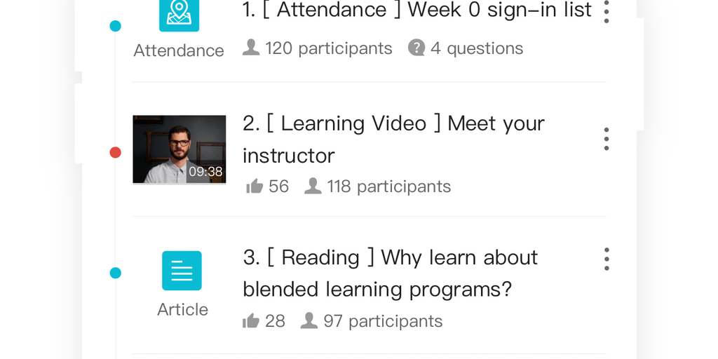718x359 pixels.
Task: Open Why learn about blended learning programs
Action: (x=390, y=273)
